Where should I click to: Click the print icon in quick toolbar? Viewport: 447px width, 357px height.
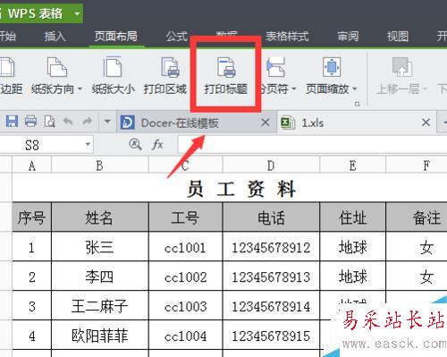tap(30, 122)
